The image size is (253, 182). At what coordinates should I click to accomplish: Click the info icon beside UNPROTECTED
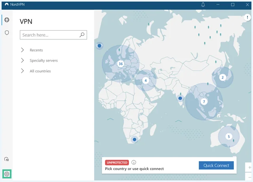tap(134, 162)
